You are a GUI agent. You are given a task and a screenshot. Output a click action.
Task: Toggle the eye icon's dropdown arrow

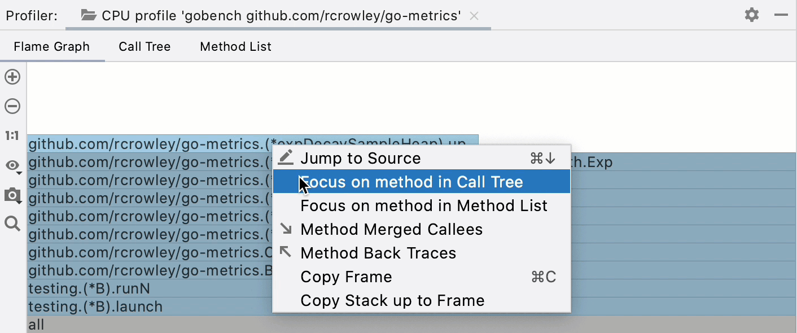pyautogui.click(x=19, y=173)
